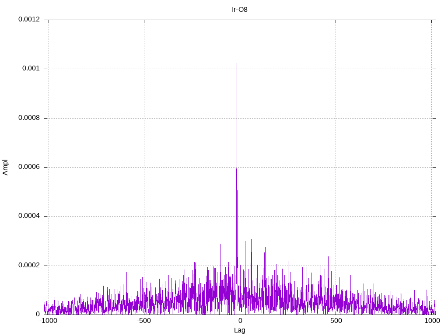
Task: Click the -500 x-axis tick label
Action: [143, 321]
